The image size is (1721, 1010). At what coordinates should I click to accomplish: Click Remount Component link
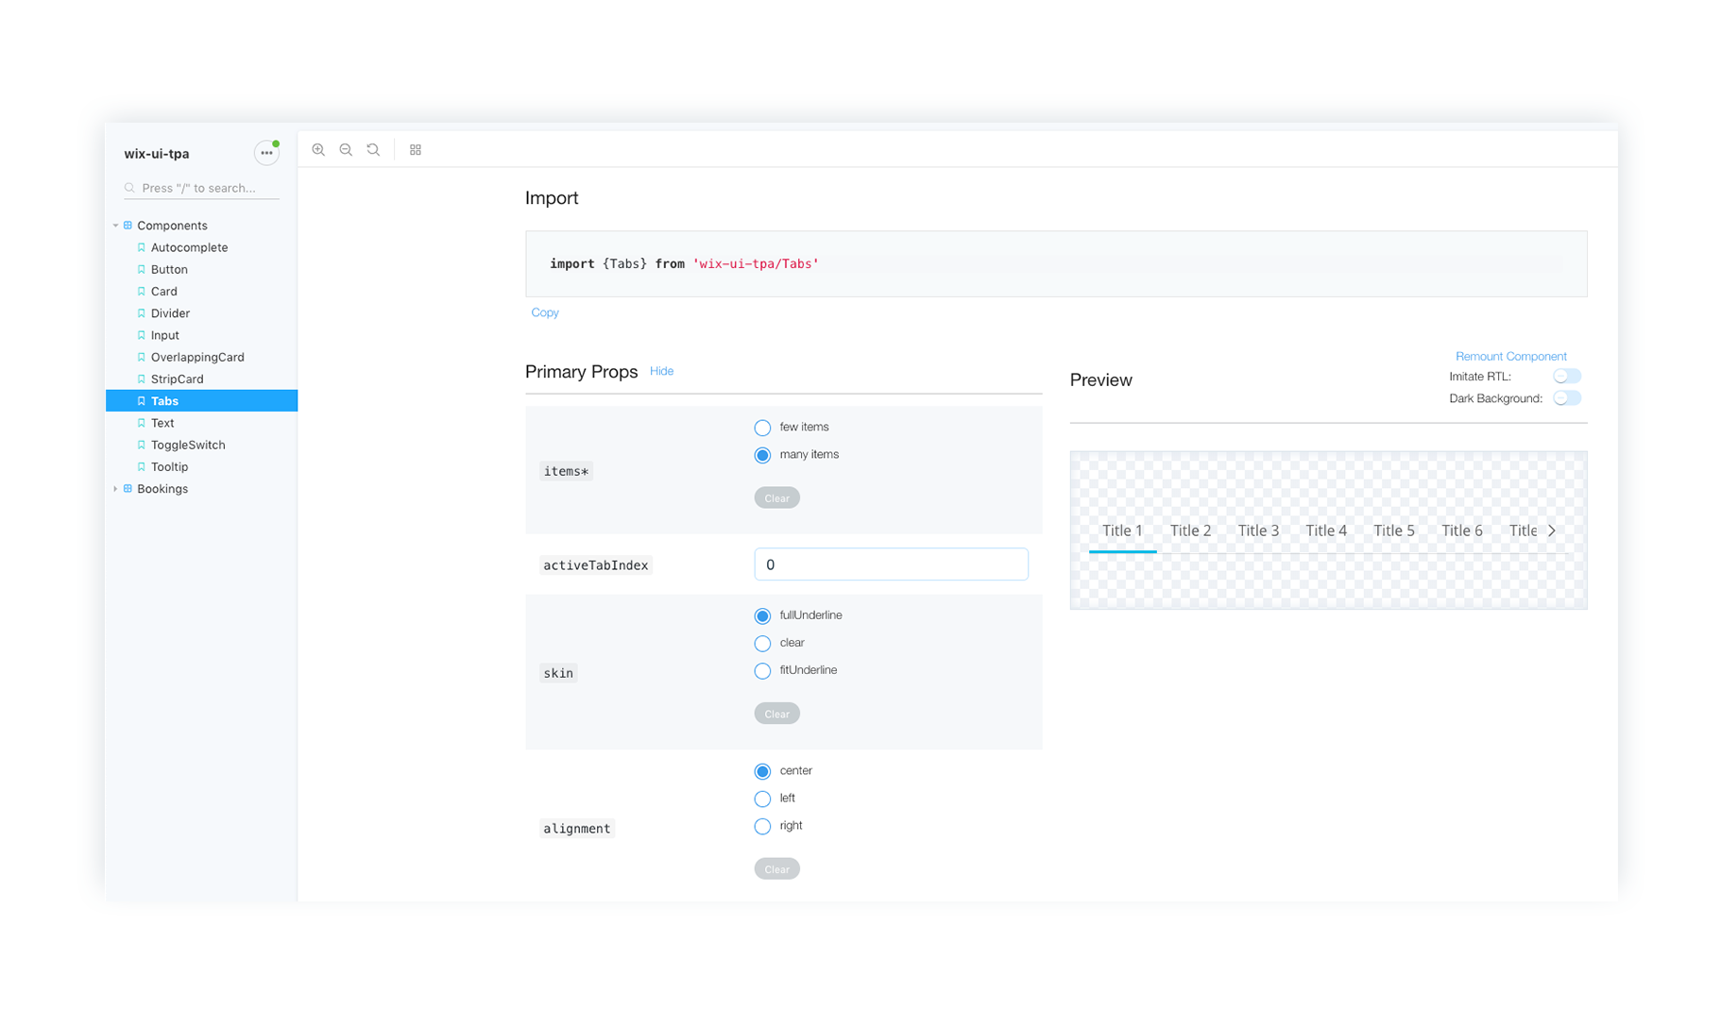click(1510, 356)
